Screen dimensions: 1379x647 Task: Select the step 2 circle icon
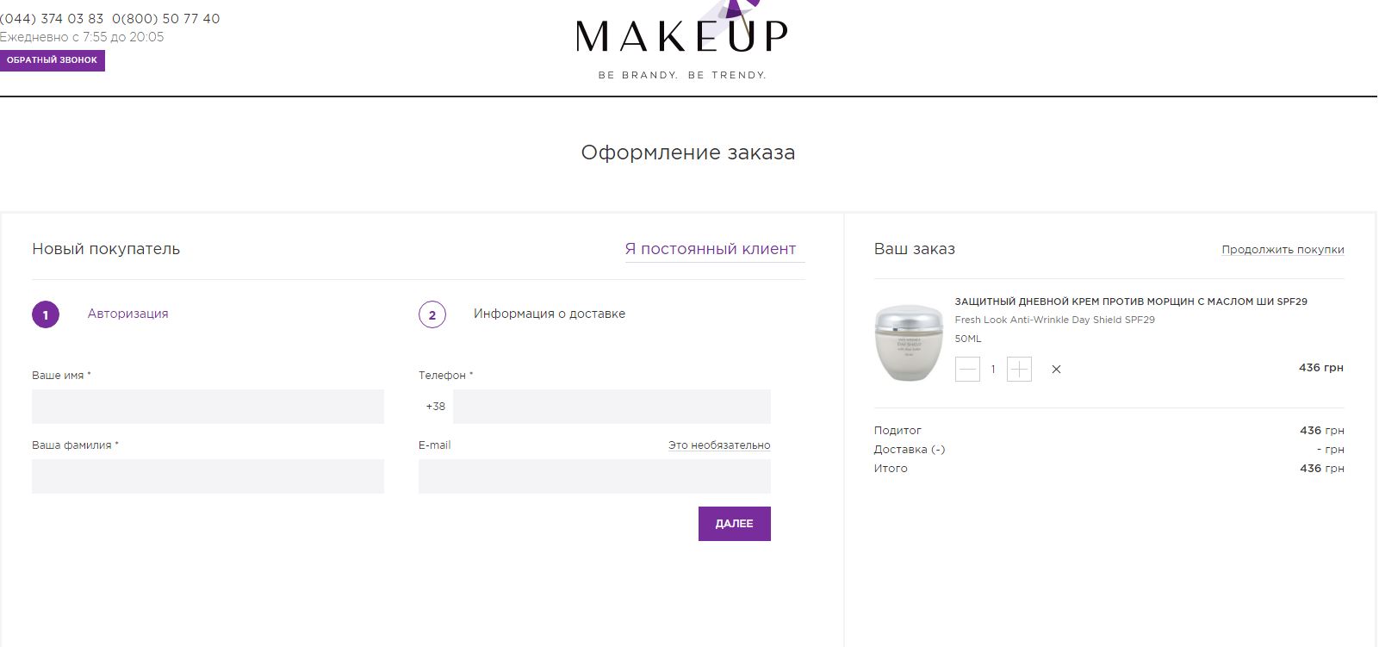point(432,314)
